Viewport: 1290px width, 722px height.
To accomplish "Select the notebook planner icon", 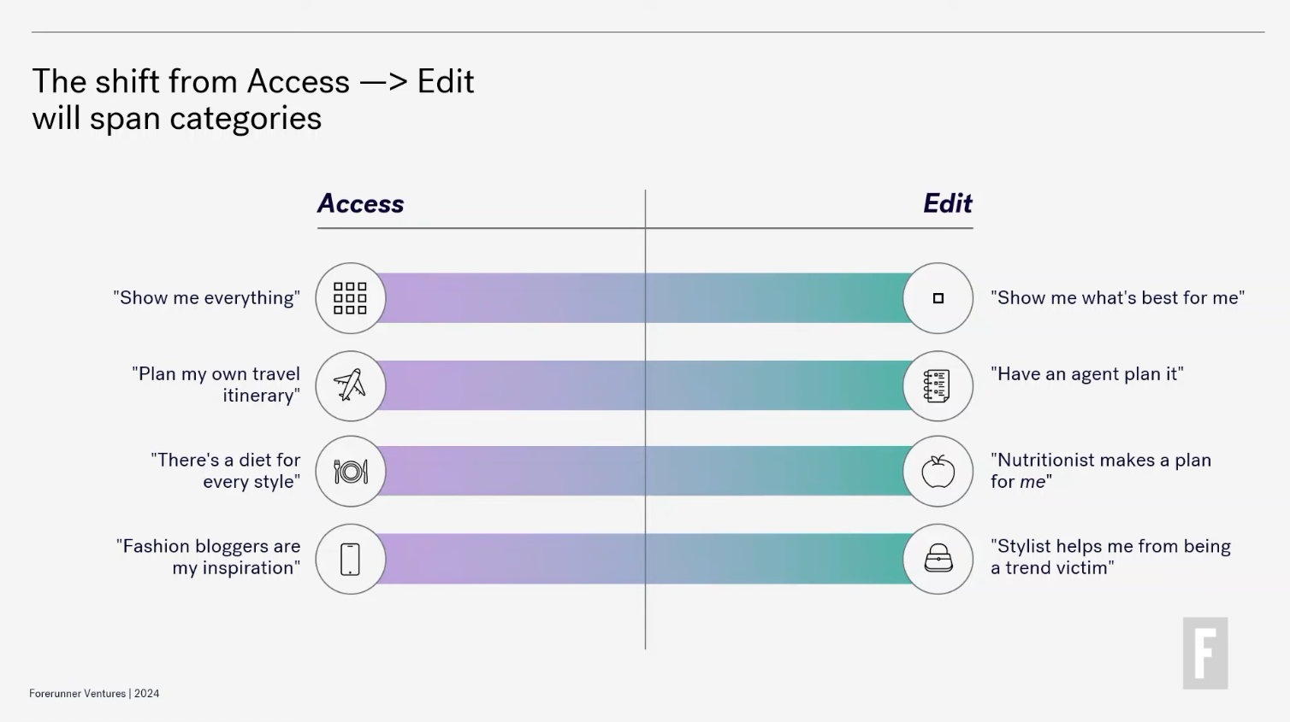I will point(938,385).
